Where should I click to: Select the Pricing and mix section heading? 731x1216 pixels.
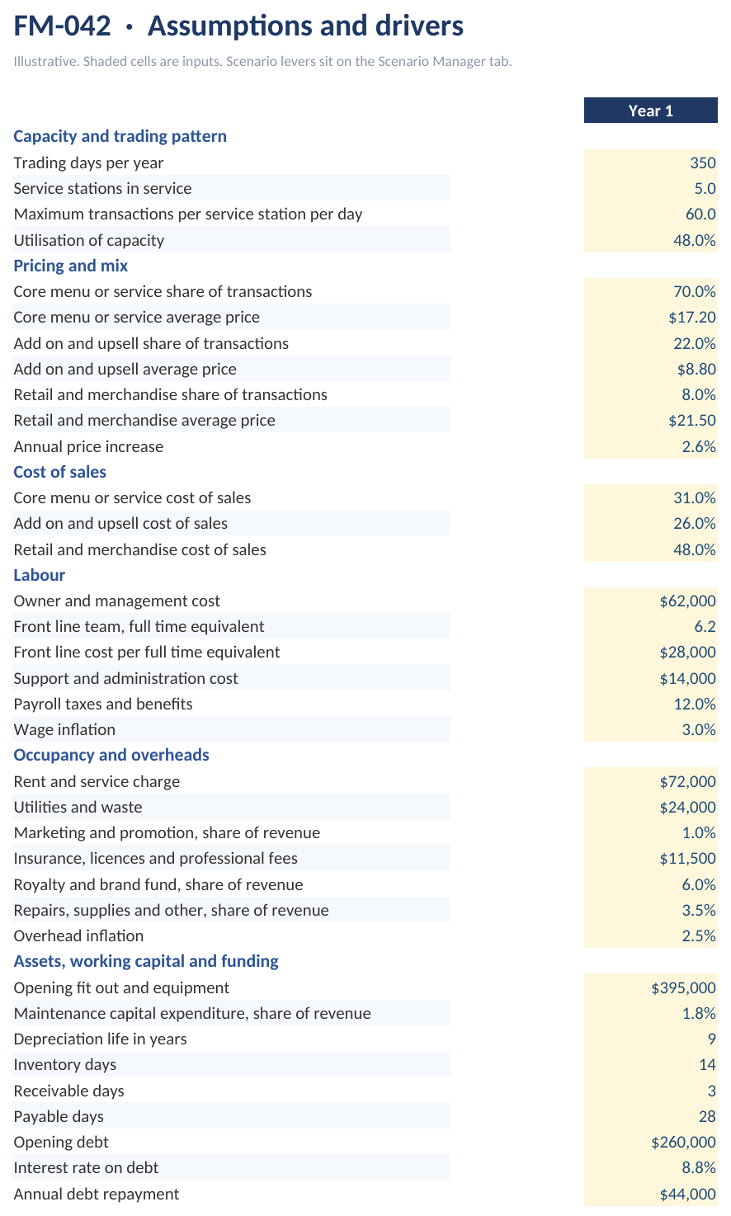tap(71, 266)
